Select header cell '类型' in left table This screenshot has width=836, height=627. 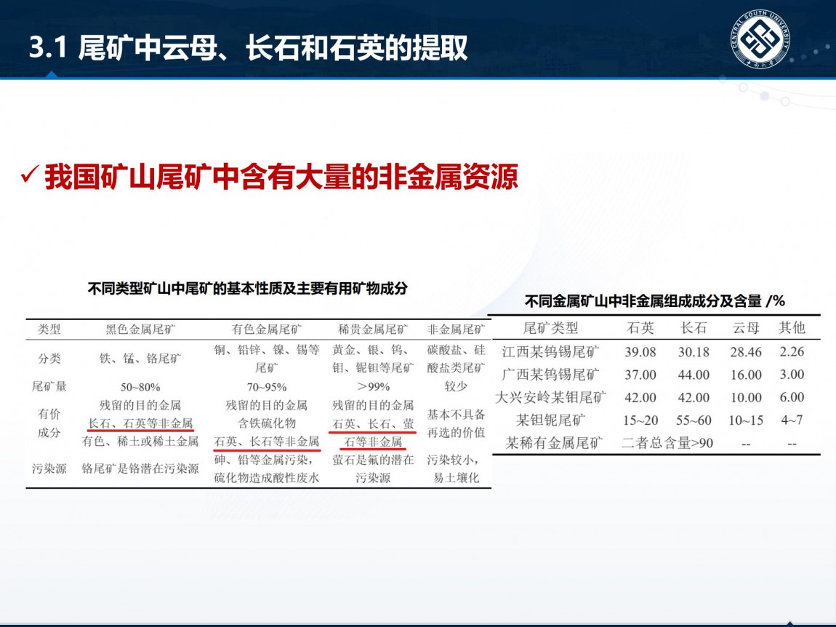click(49, 330)
